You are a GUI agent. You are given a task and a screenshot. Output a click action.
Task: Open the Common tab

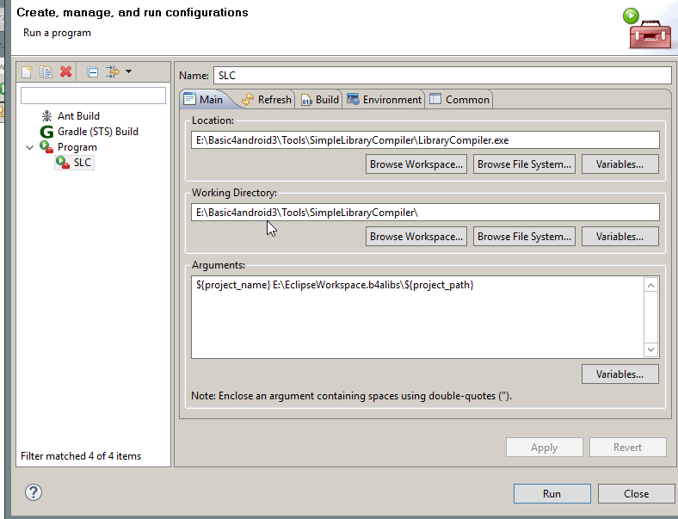(459, 100)
